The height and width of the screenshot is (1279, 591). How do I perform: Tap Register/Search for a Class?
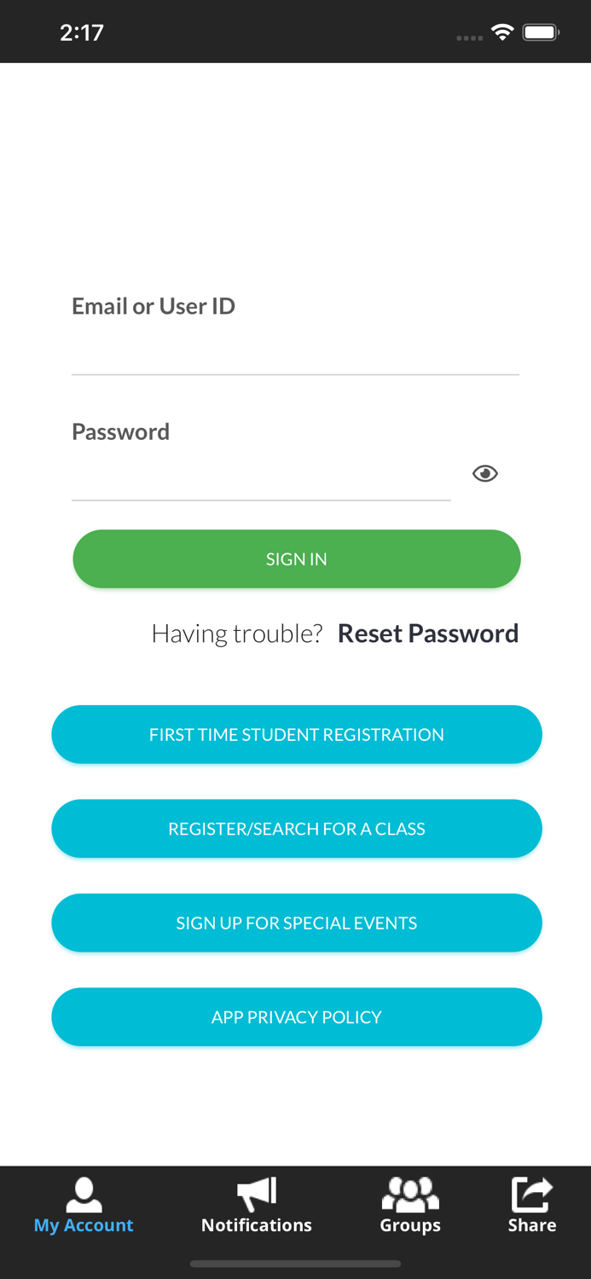(296, 829)
